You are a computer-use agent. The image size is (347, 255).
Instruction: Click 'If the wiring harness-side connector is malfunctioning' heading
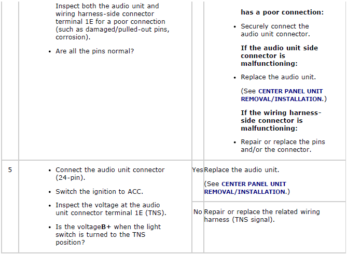coord(281,121)
